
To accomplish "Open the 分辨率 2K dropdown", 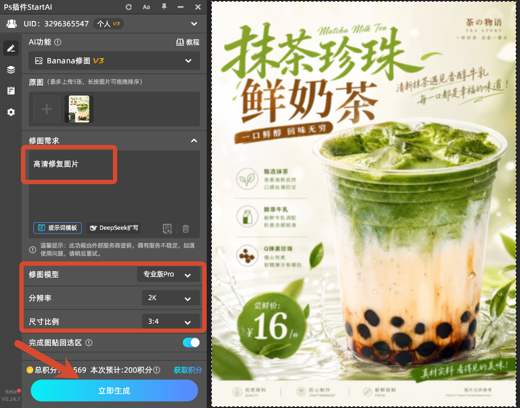I will (171, 298).
